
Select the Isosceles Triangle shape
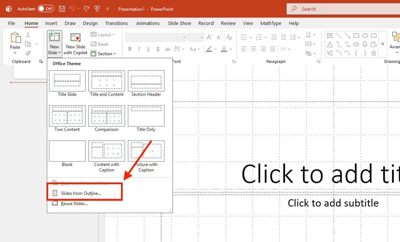pos(330,45)
